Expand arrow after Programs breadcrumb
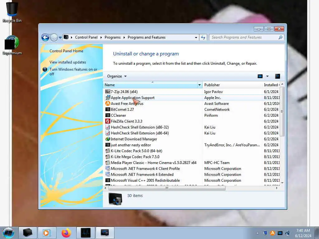 tap(124, 37)
